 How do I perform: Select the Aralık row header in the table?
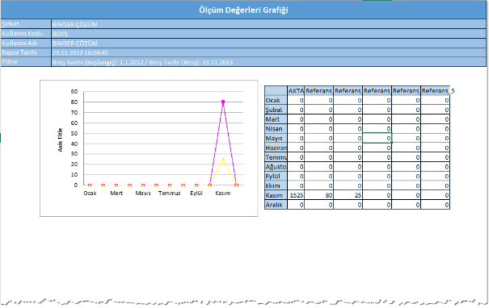(276, 205)
